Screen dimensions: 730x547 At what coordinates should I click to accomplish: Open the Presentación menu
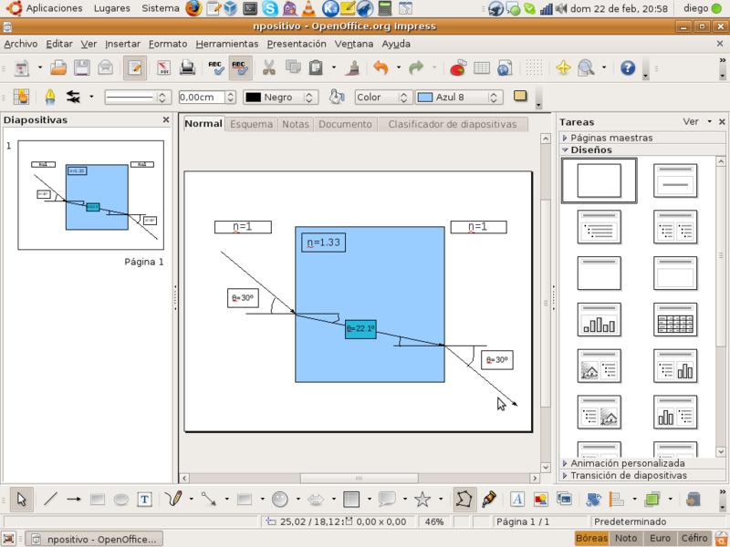[x=297, y=44]
